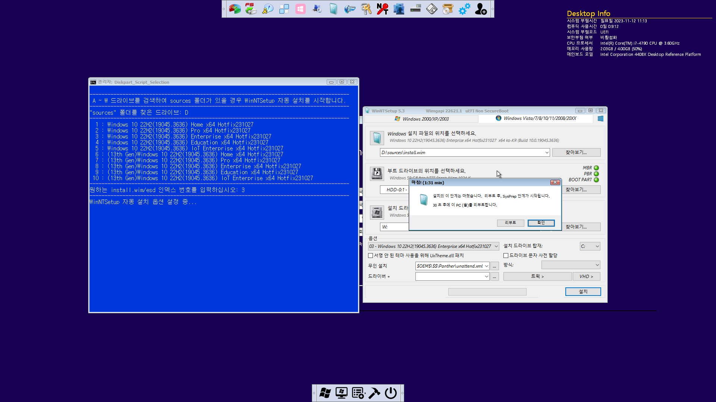The width and height of the screenshot is (716, 402).
Task: Expand the D:\sources\install.wim path dropdown
Action: (x=547, y=153)
